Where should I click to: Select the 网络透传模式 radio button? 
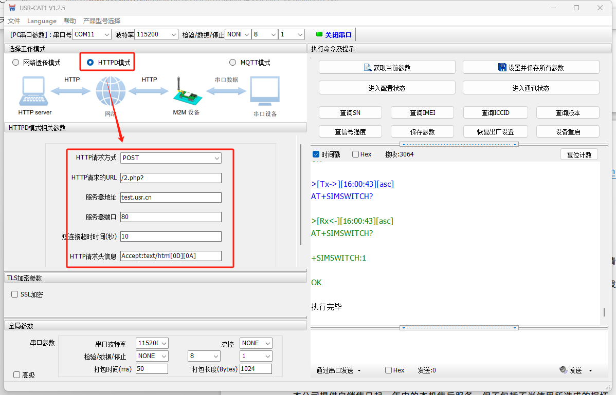[16, 63]
